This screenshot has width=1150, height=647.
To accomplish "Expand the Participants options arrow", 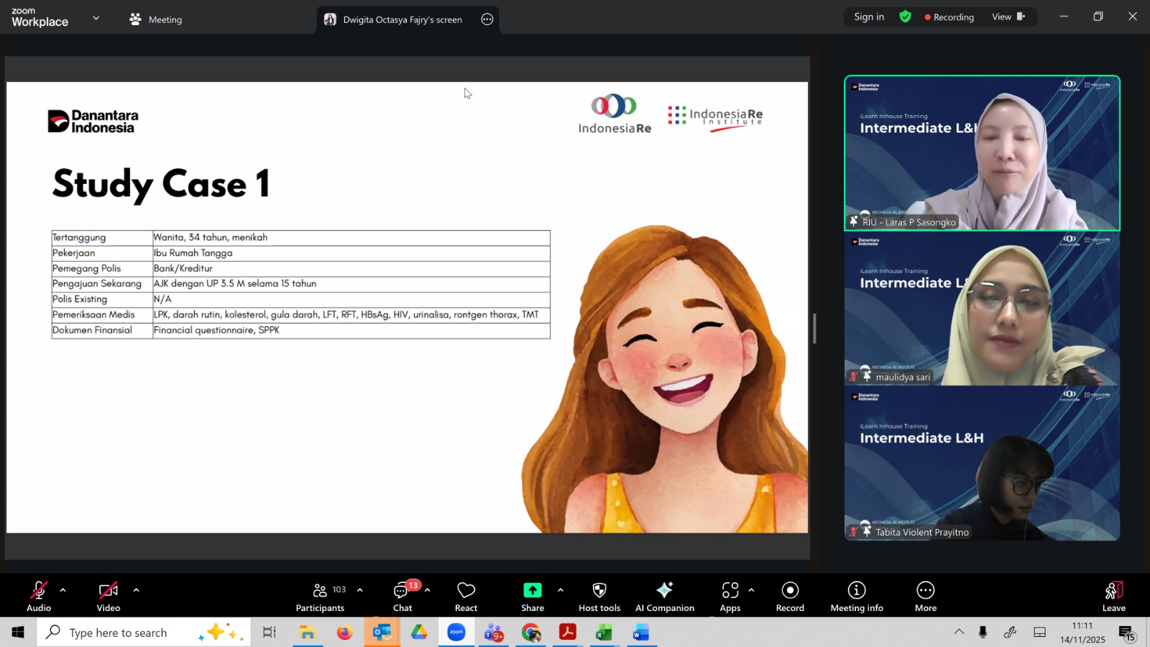I will [x=360, y=590].
